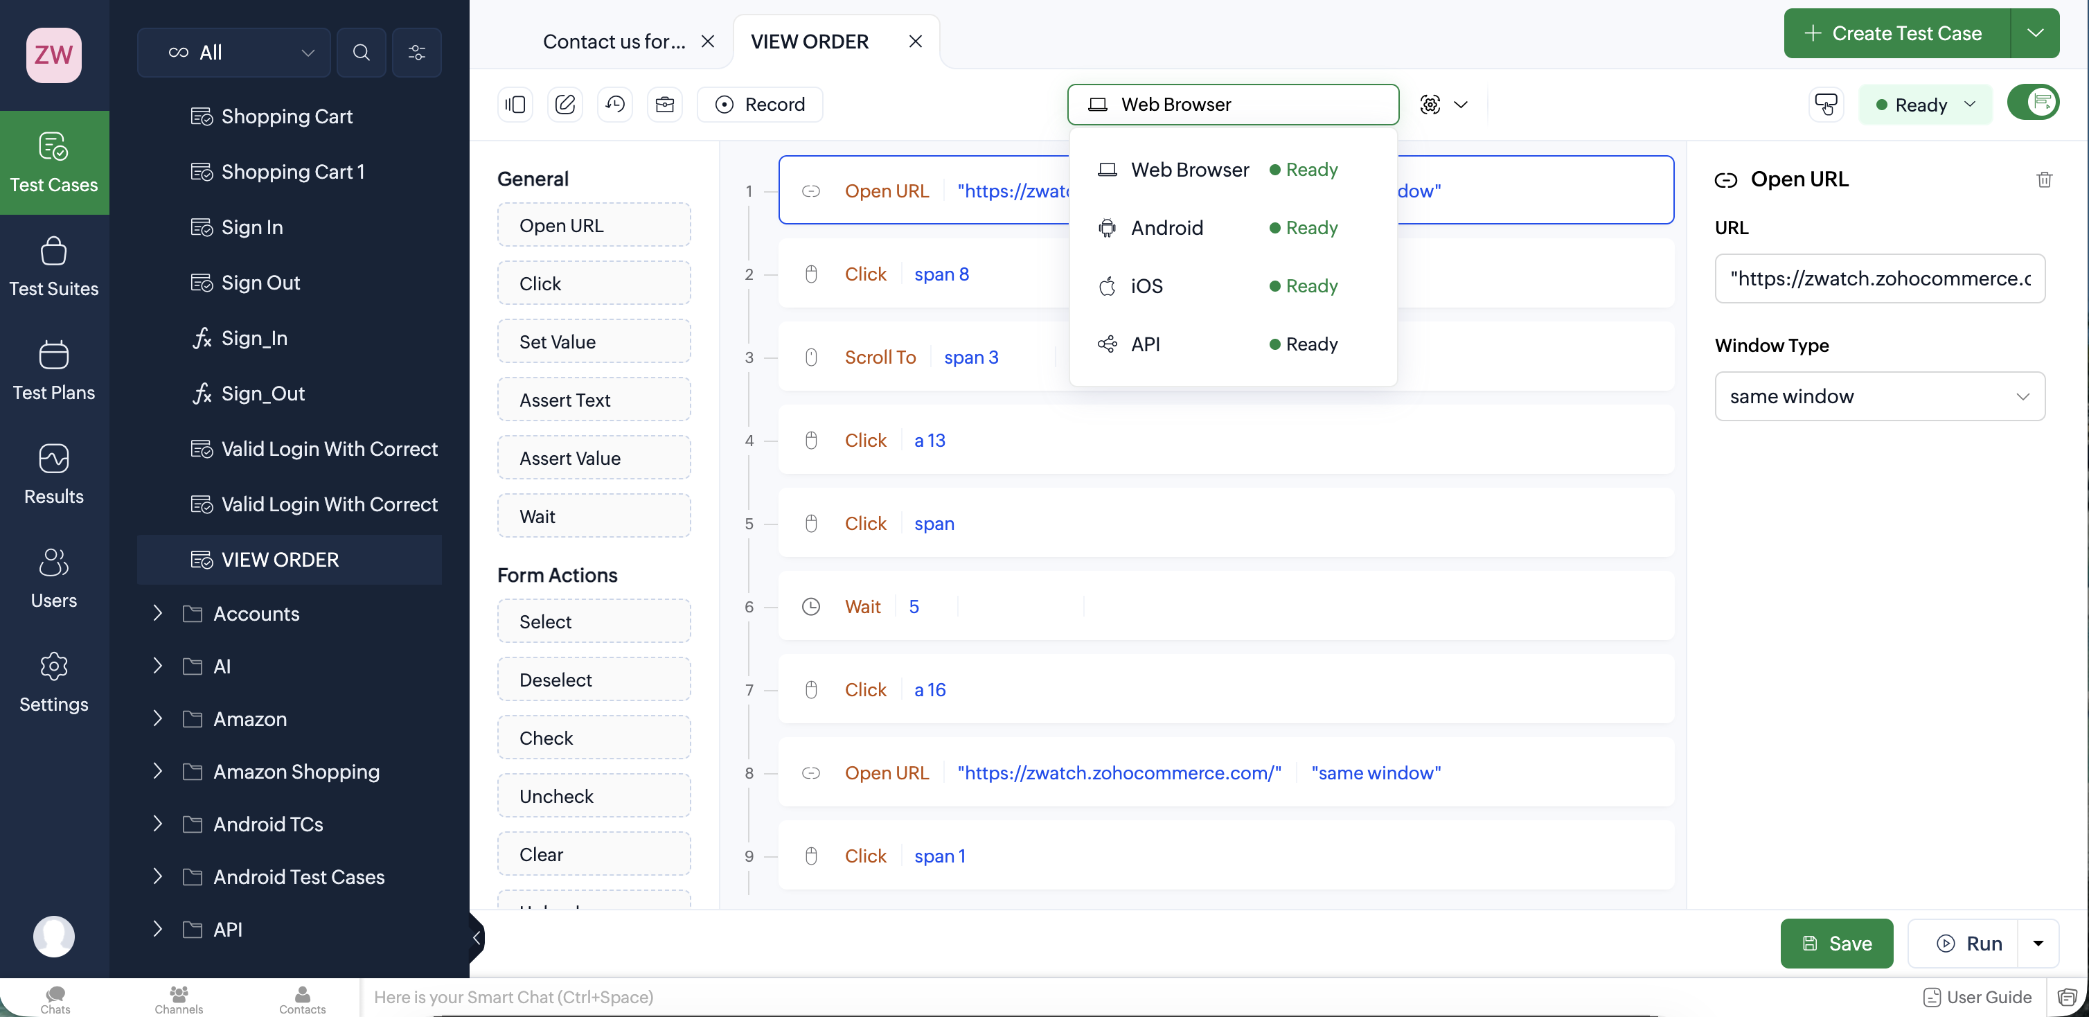
Task: Click the history revert icon
Action: 614,105
